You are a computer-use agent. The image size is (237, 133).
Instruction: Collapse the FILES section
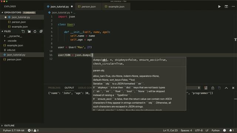coord(7,31)
